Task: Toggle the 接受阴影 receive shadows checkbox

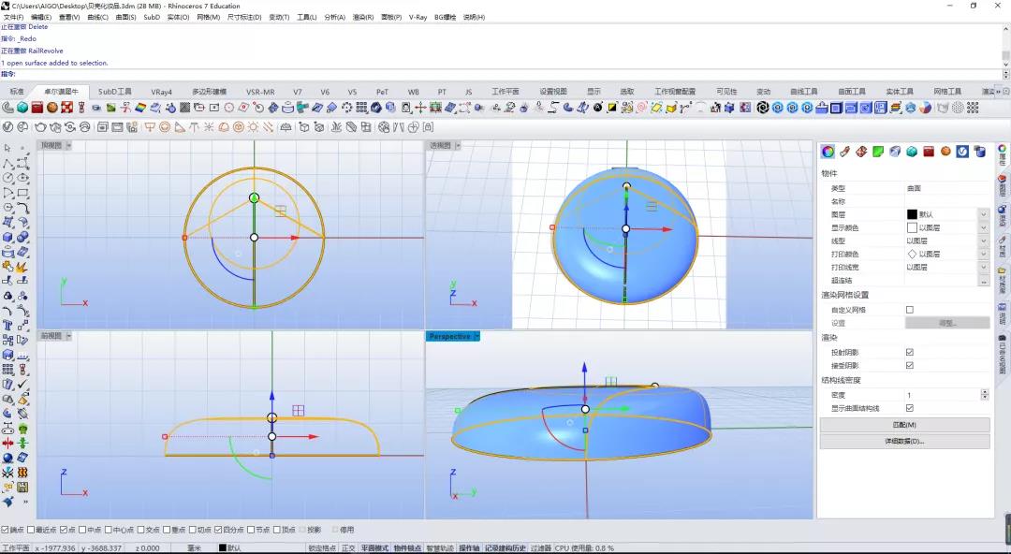Action: click(910, 366)
